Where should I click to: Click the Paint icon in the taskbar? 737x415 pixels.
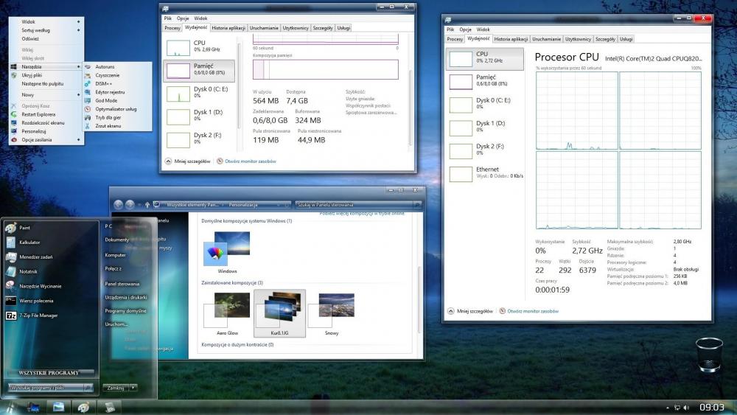pos(84,407)
